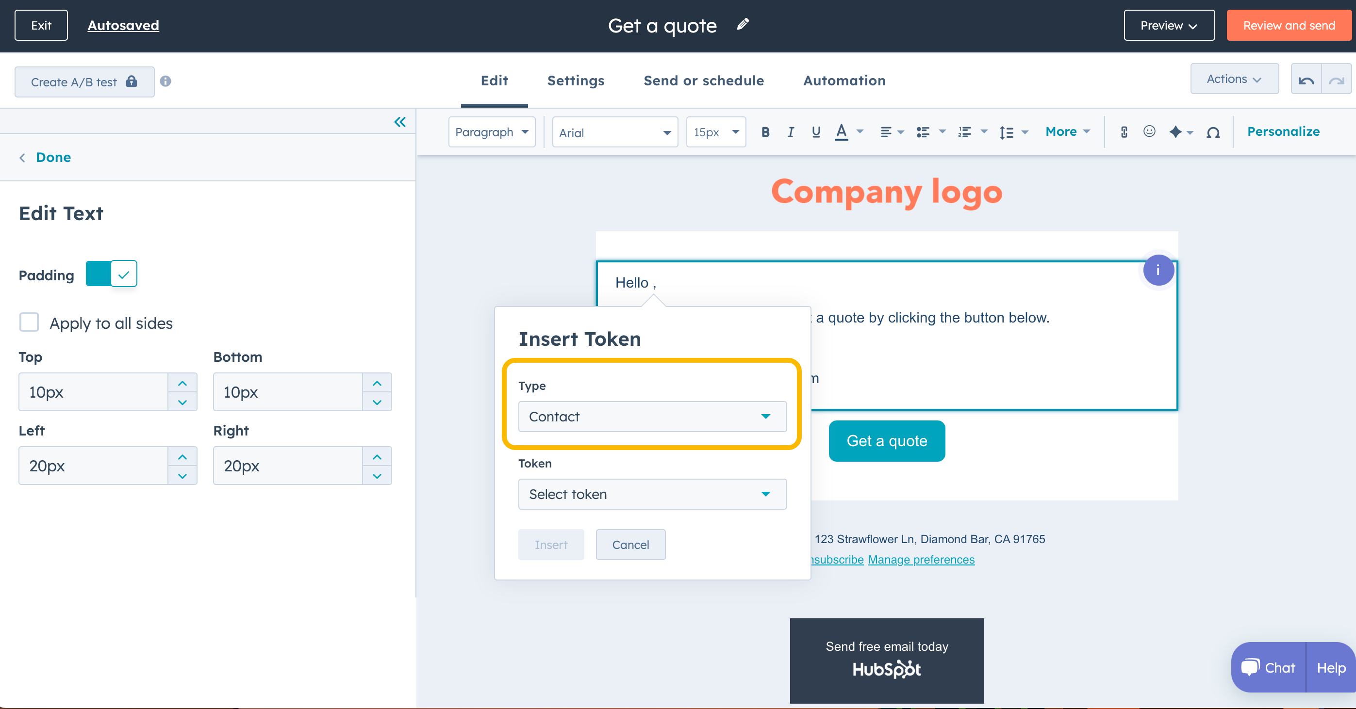The width and height of the screenshot is (1356, 709).
Task: Turn off the Padding toggle
Action: click(112, 274)
